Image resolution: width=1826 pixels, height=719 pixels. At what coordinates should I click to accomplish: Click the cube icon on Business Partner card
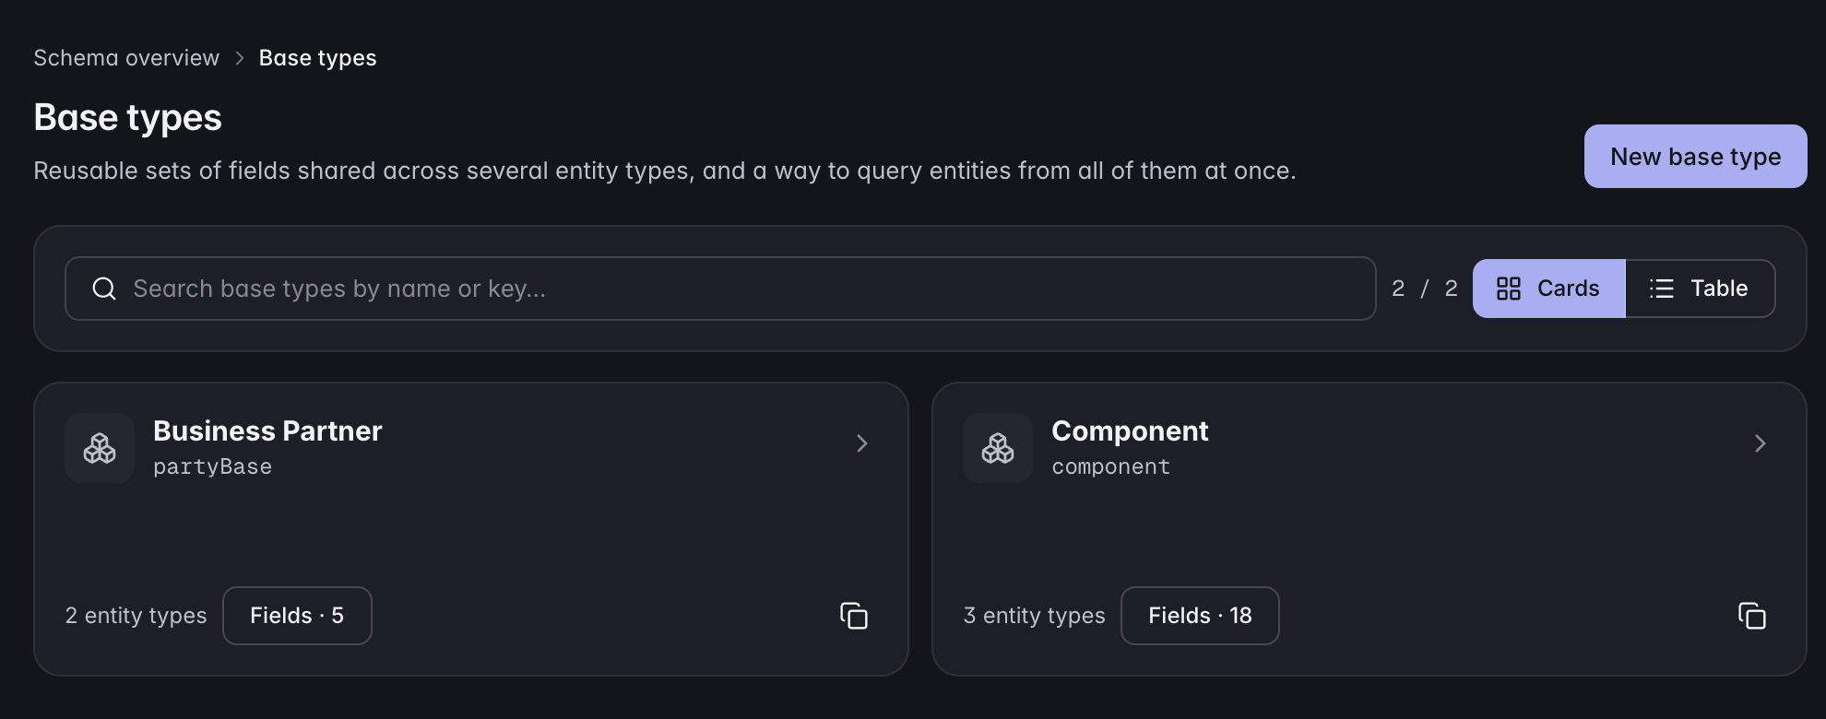[100, 448]
